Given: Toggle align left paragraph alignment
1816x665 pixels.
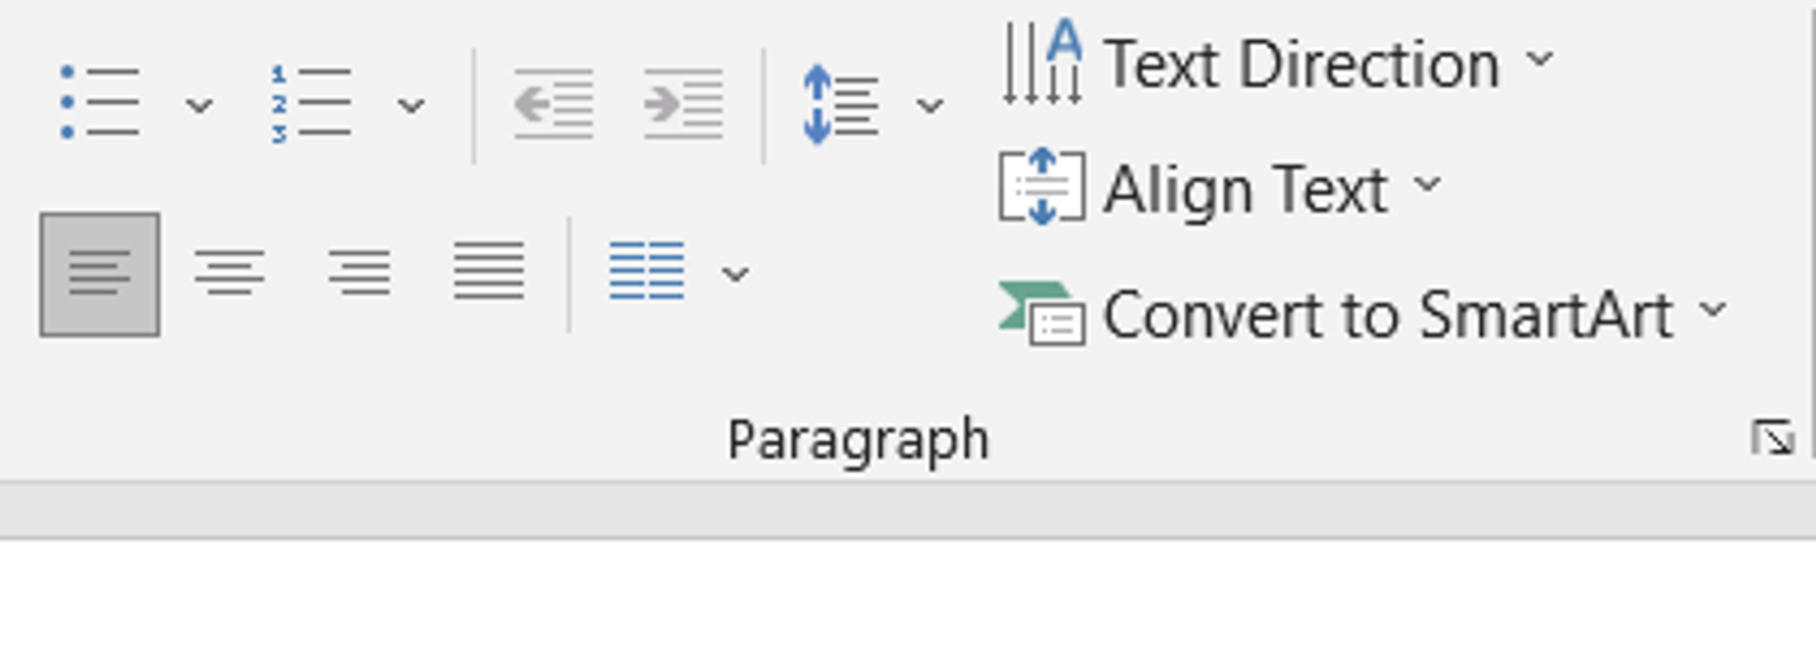Looking at the screenshot, I should [100, 274].
